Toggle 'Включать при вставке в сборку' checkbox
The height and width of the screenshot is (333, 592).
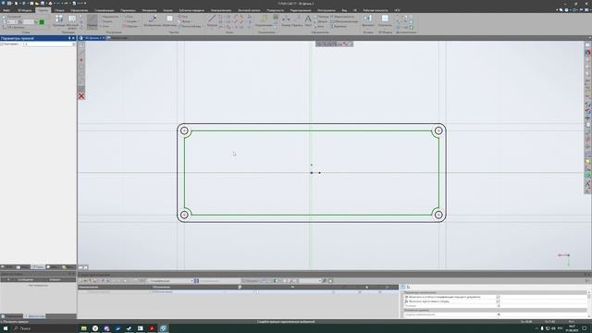(x=498, y=302)
